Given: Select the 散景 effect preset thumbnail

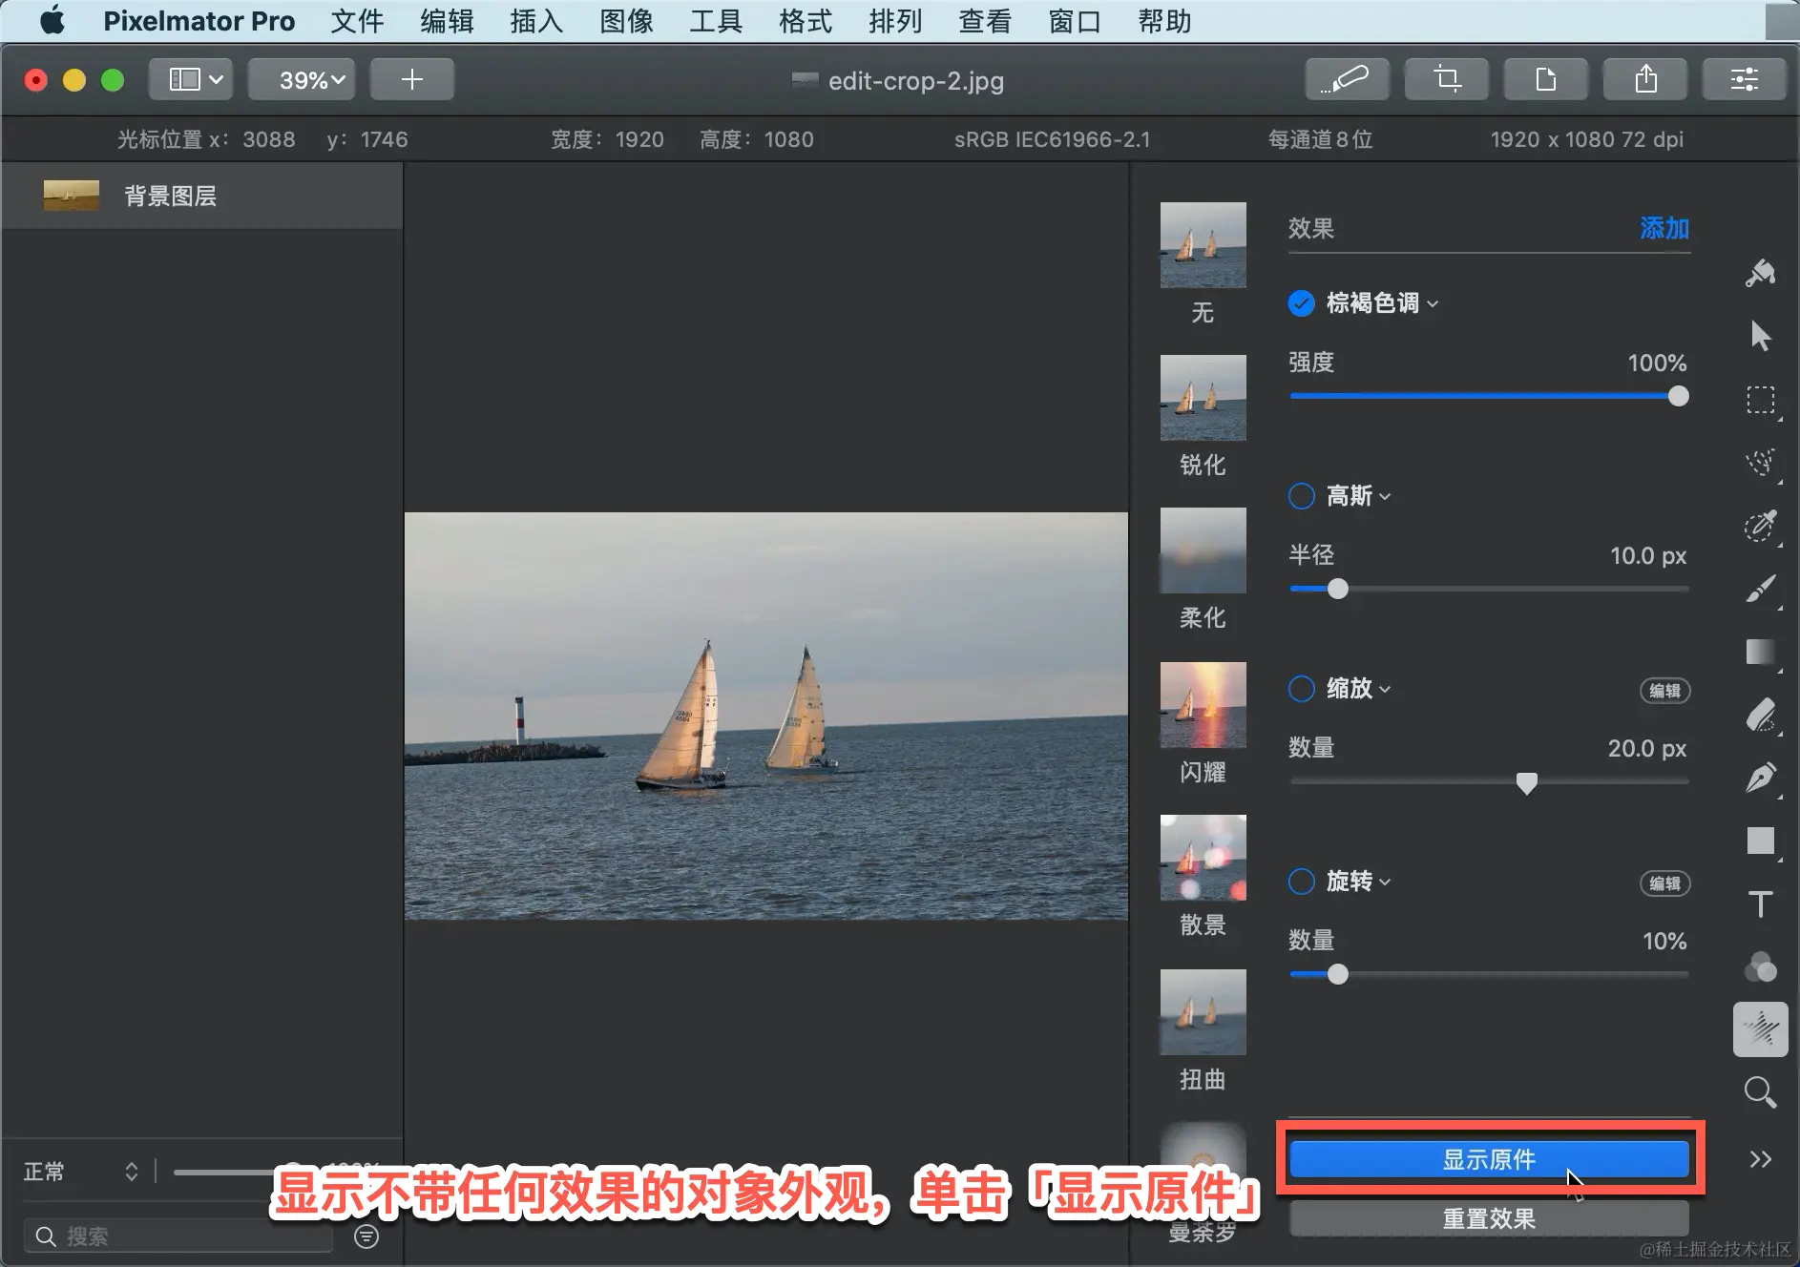Looking at the screenshot, I should tap(1203, 858).
